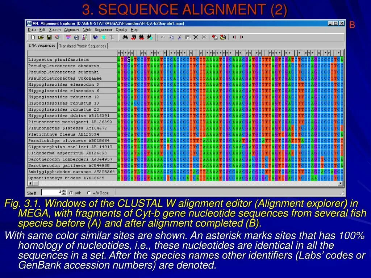Click the pink sequence lines toolbar icon

pyautogui.click(x=68, y=37)
